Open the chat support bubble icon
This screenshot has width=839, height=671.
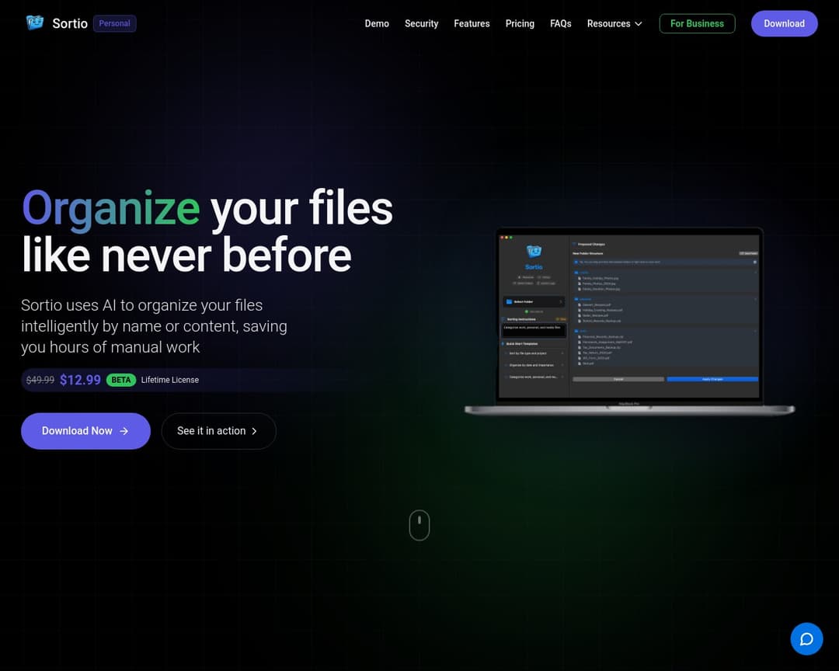point(806,638)
